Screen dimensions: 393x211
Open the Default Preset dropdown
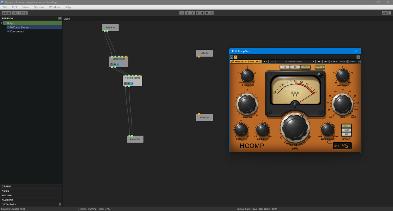coord(295,62)
